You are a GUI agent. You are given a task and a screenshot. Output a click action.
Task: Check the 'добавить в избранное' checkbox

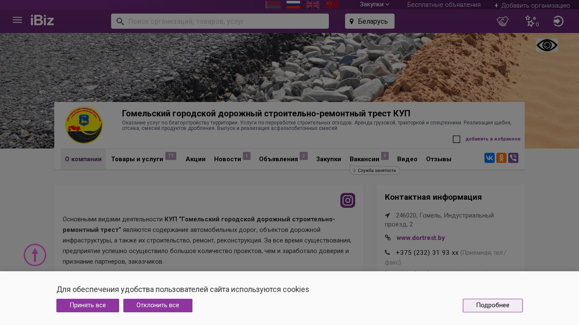[457, 139]
